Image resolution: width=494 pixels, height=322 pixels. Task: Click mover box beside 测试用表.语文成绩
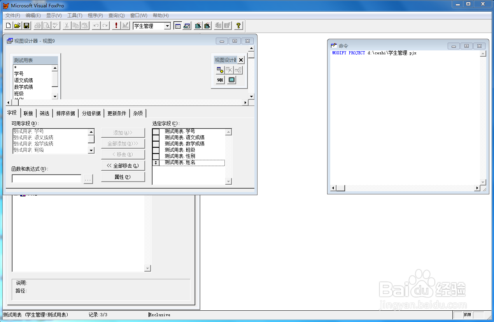[156, 138]
